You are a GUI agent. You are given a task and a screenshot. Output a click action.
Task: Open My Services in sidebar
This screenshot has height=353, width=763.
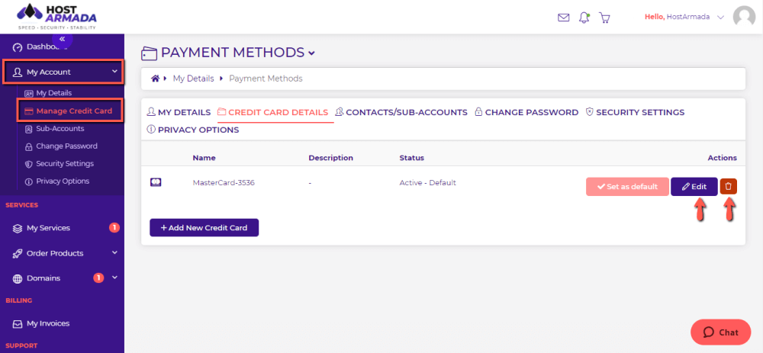click(41, 227)
